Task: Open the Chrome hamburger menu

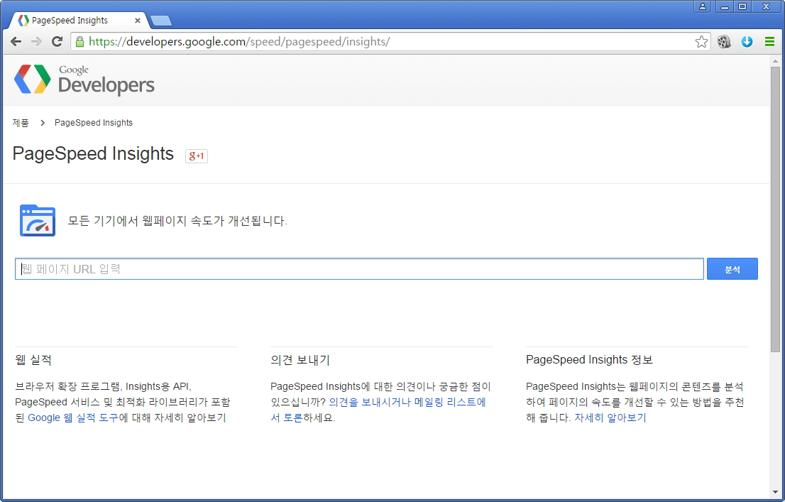Action: 769,42
